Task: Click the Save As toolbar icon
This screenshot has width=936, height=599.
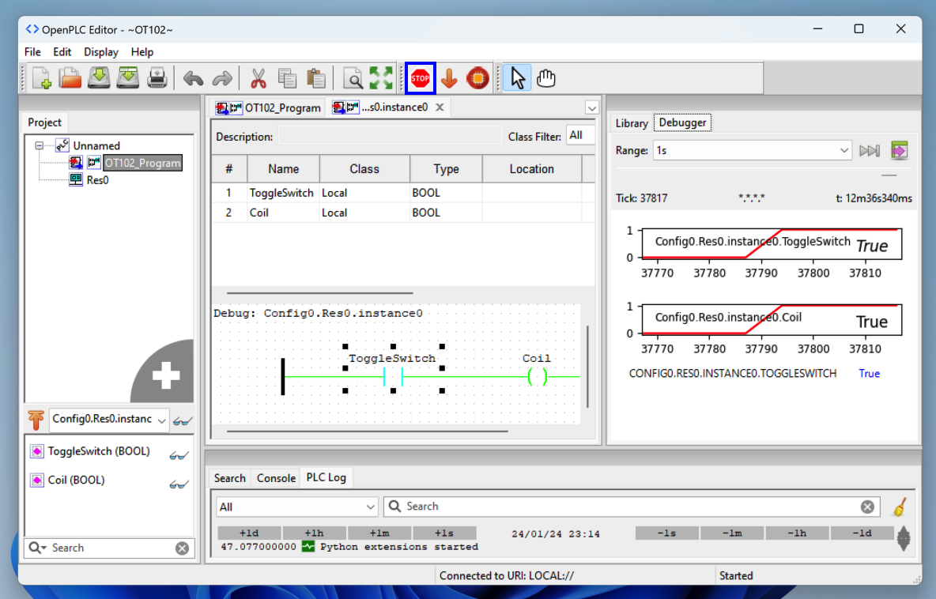Action: click(x=128, y=78)
